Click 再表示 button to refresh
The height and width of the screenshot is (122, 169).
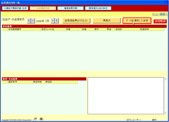tap(107, 21)
